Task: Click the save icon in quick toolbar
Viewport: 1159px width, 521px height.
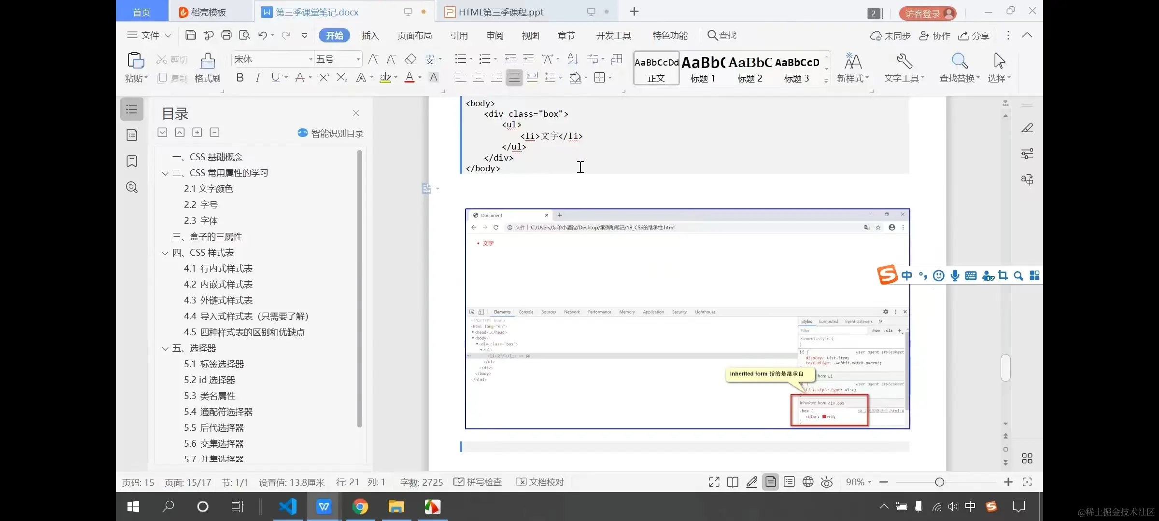Action: 190,35
